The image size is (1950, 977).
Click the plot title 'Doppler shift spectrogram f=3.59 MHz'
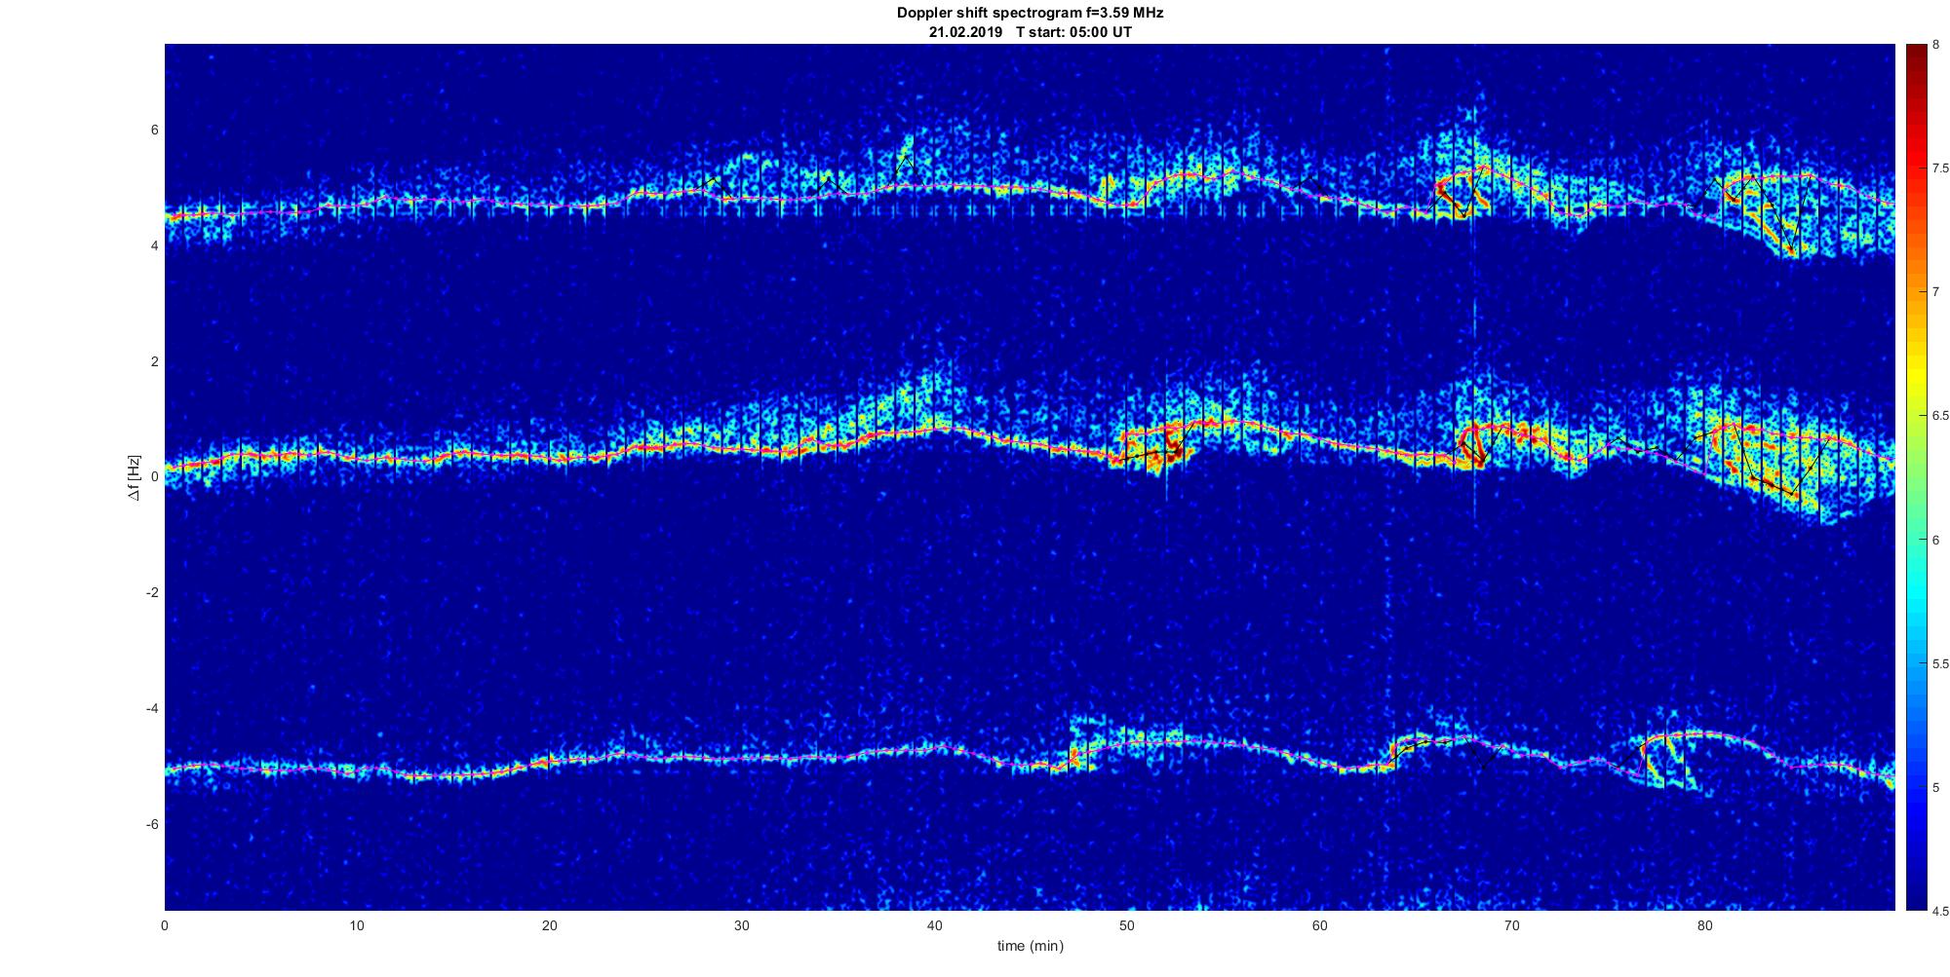1030,13
